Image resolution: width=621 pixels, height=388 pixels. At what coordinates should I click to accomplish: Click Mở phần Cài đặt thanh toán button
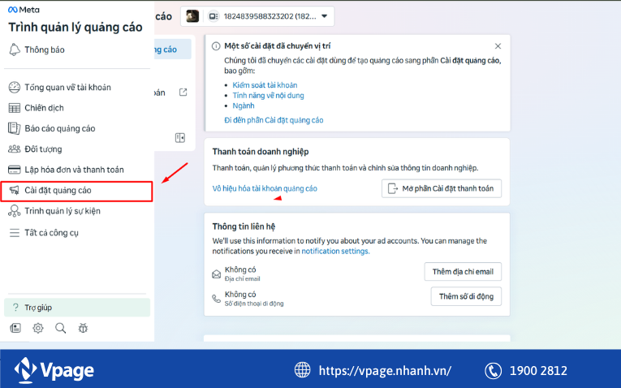pyautogui.click(x=442, y=188)
